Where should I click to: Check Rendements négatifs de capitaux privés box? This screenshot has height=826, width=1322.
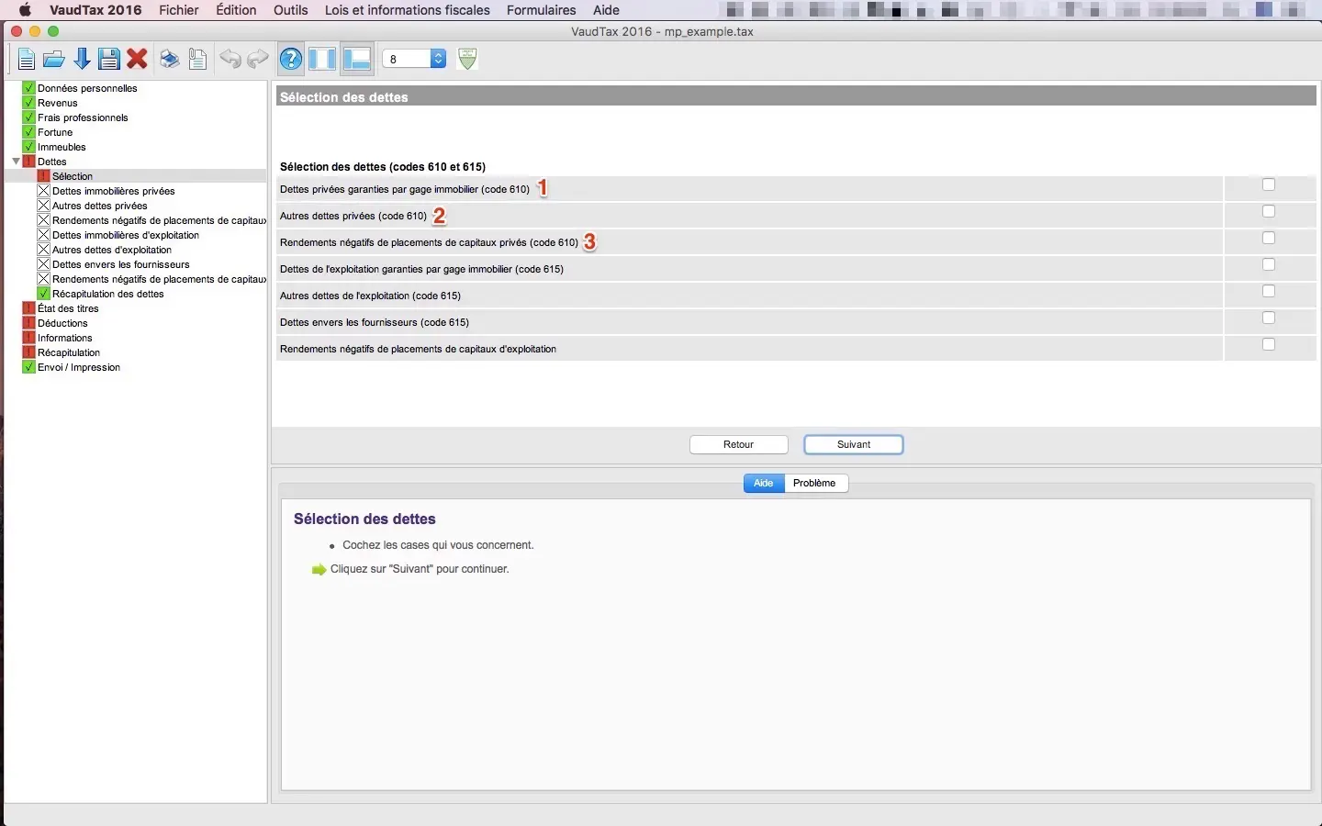(x=1269, y=238)
